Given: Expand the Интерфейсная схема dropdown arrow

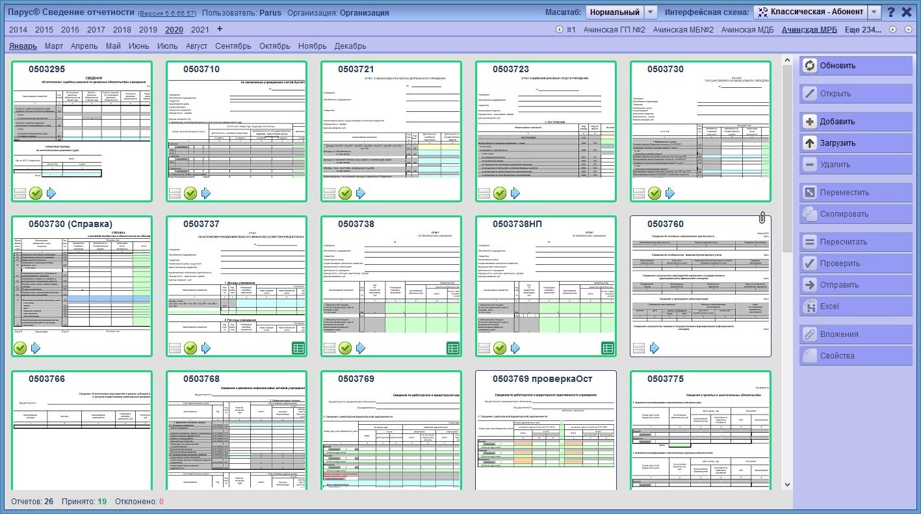Looking at the screenshot, I should pyautogui.click(x=875, y=12).
